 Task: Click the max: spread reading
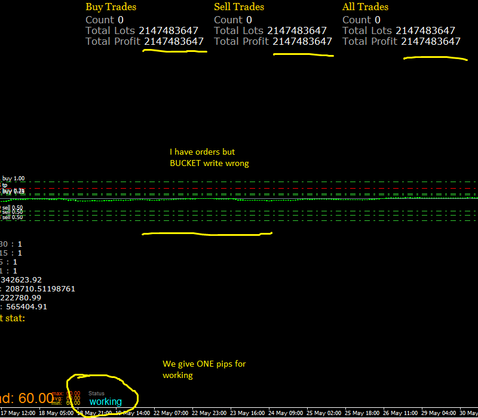coord(66,394)
